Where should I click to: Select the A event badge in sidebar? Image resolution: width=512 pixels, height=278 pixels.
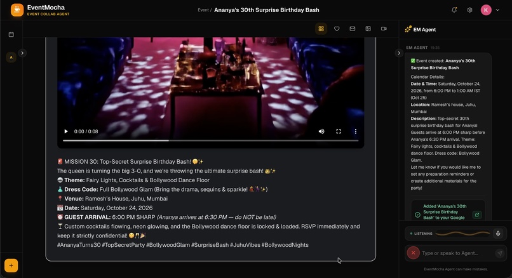tap(11, 57)
